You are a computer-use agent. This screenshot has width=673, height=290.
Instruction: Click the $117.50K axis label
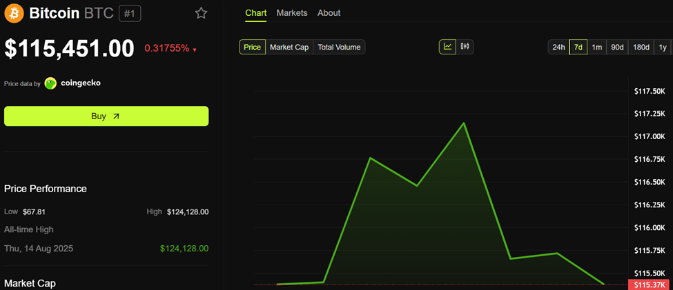650,91
